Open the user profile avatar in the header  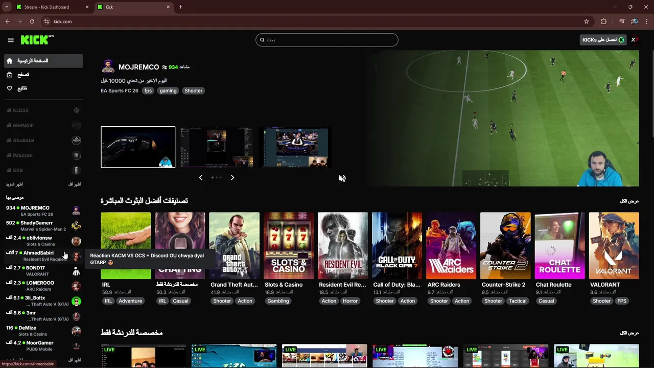pyautogui.click(x=634, y=40)
